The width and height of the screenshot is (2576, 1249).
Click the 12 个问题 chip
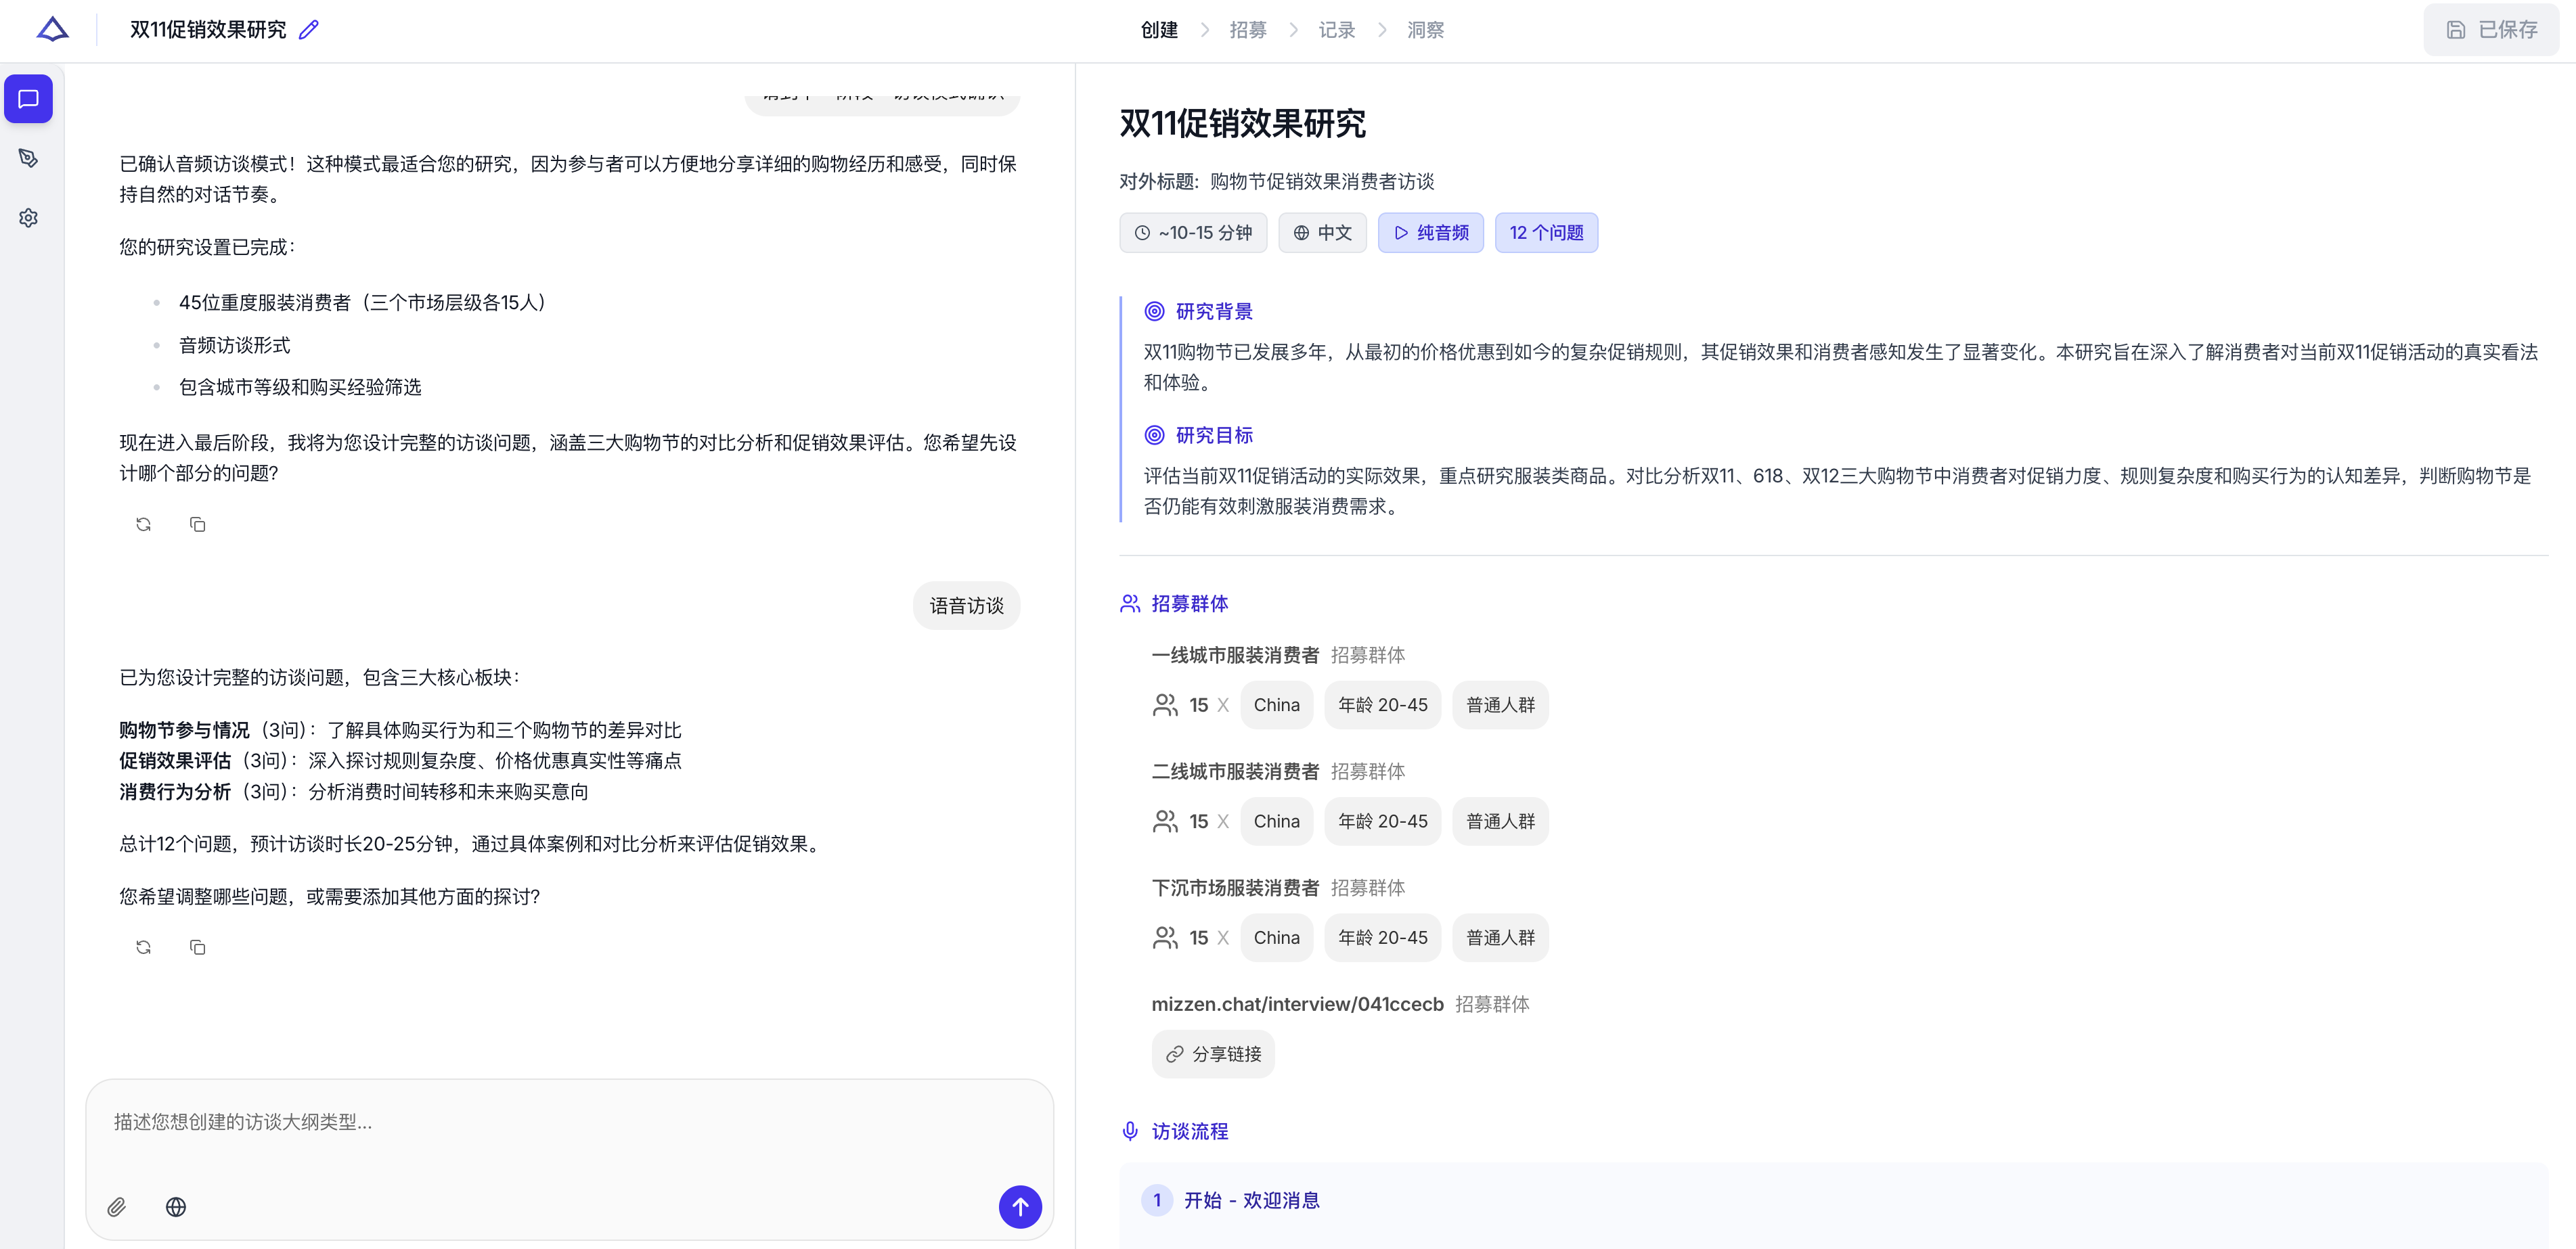tap(1546, 233)
